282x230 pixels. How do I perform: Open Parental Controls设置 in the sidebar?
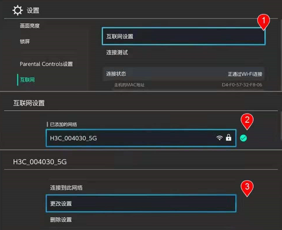pyautogui.click(x=46, y=64)
